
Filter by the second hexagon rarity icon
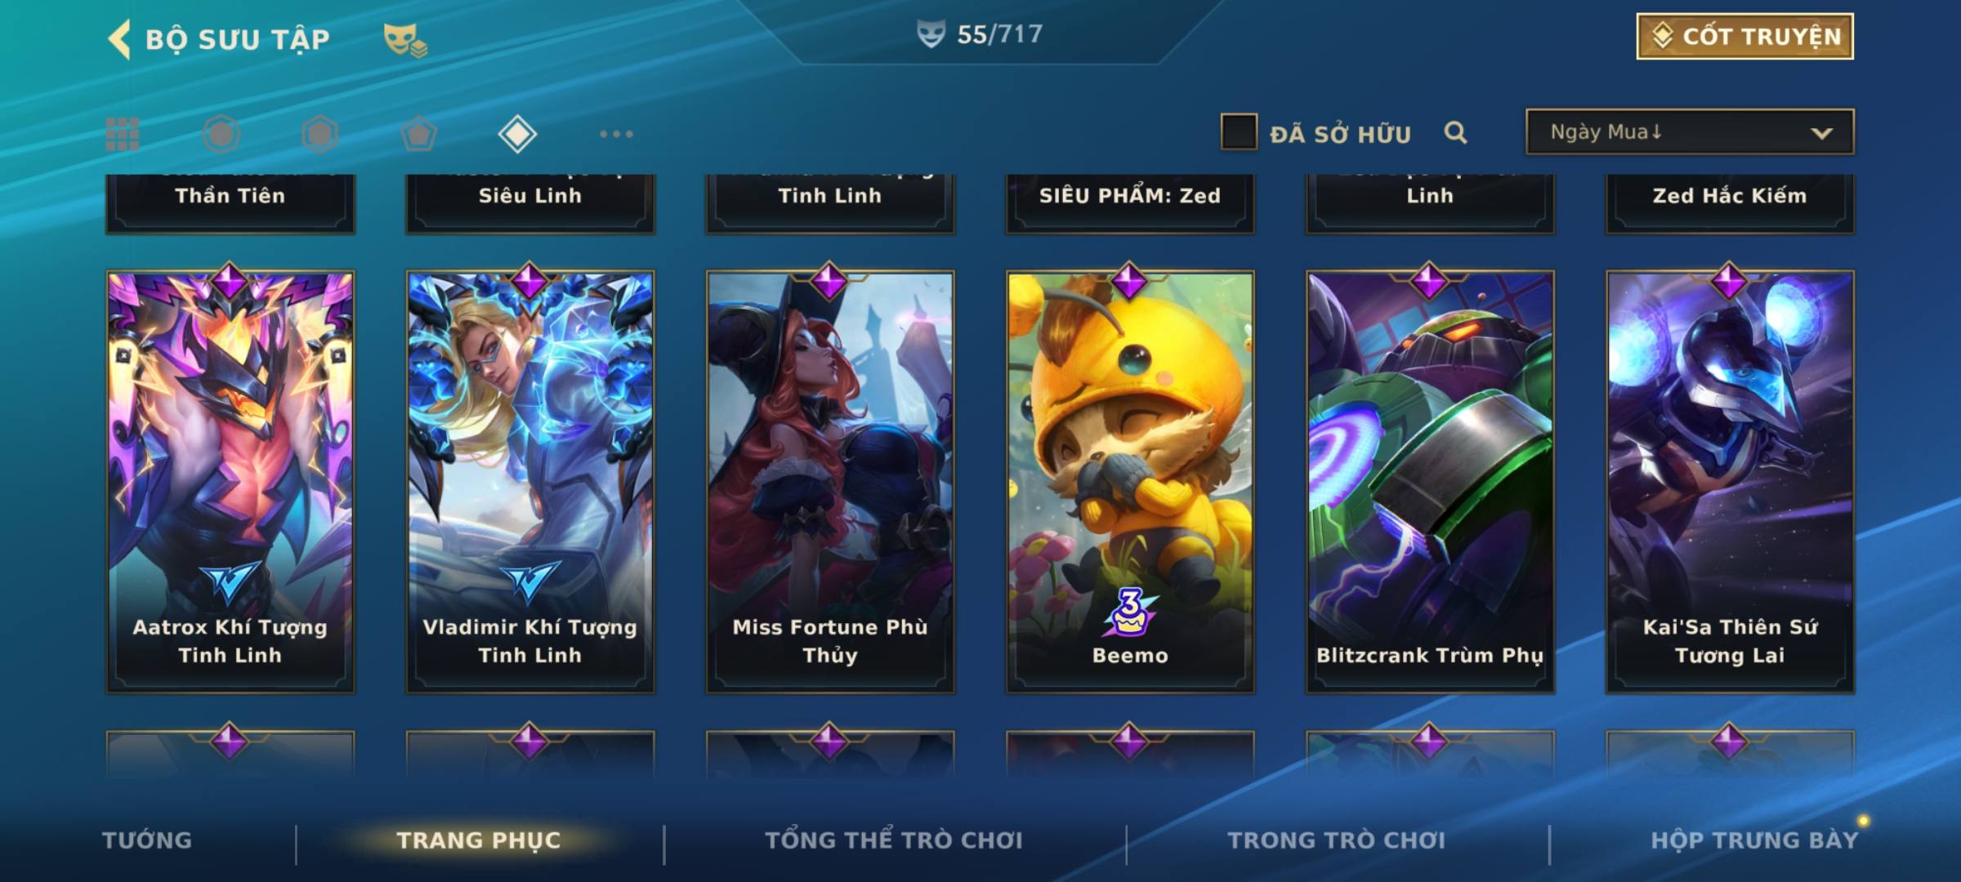(319, 134)
